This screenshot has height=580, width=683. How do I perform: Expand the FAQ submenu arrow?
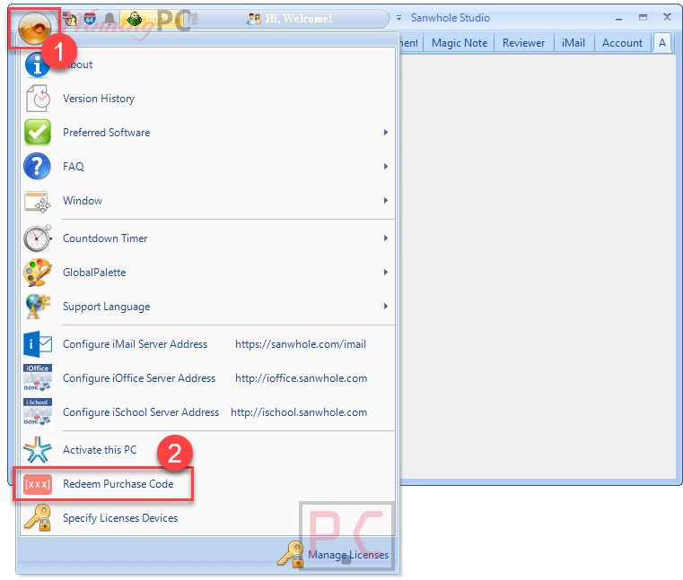(386, 166)
